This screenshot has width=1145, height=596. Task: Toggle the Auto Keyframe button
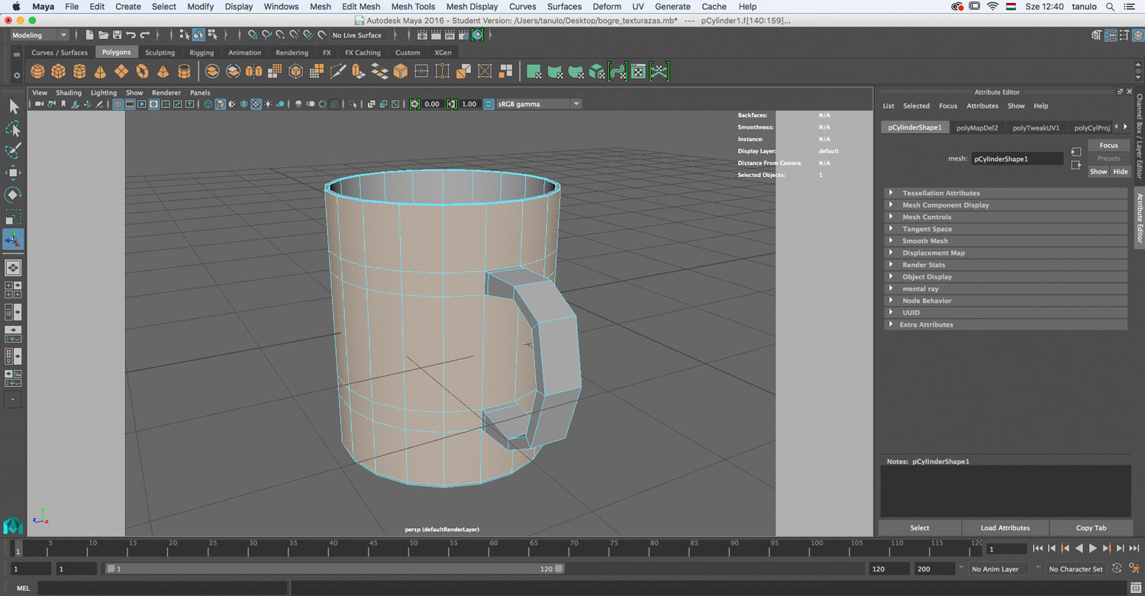coord(1117,569)
